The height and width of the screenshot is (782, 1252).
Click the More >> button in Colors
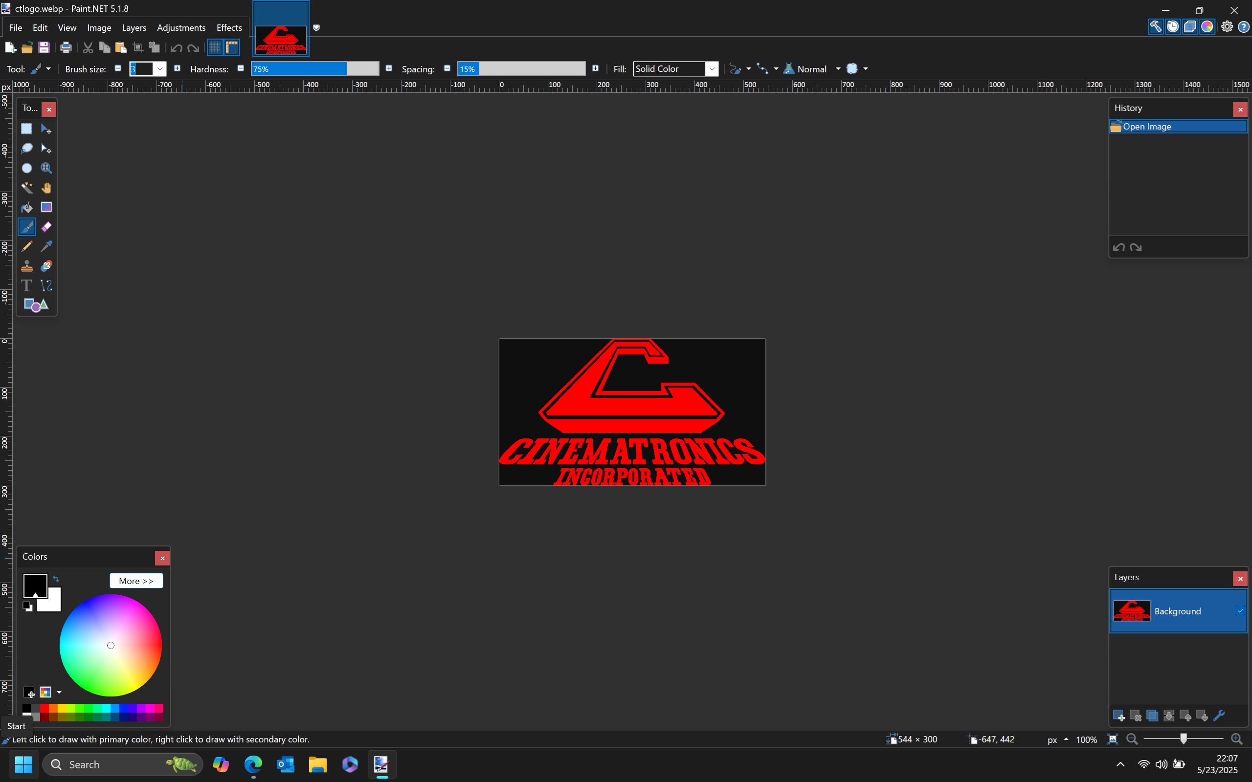pyautogui.click(x=136, y=581)
